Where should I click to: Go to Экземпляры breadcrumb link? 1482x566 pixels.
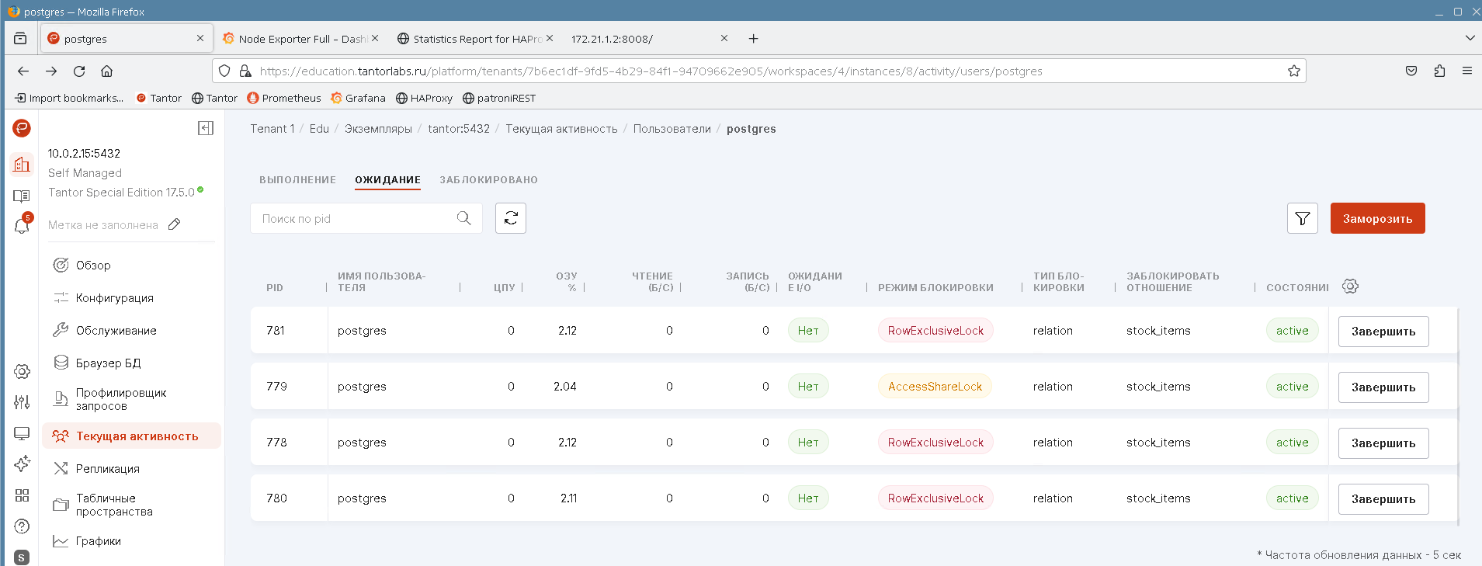click(378, 129)
